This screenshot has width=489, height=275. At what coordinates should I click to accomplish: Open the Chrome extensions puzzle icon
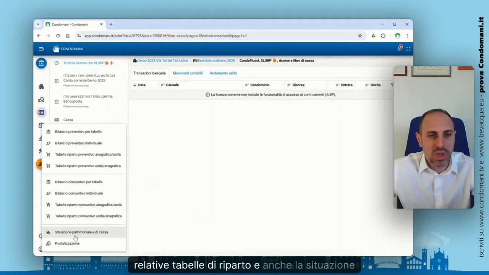[x=383, y=36]
